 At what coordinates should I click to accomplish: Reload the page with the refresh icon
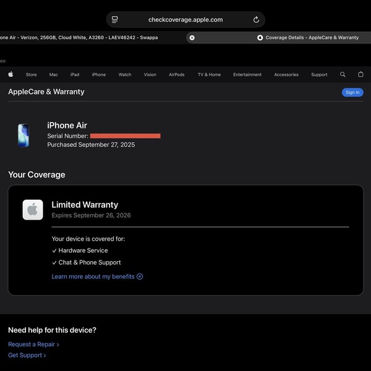pos(256,20)
